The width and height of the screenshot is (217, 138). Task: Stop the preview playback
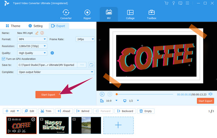[110, 94]
